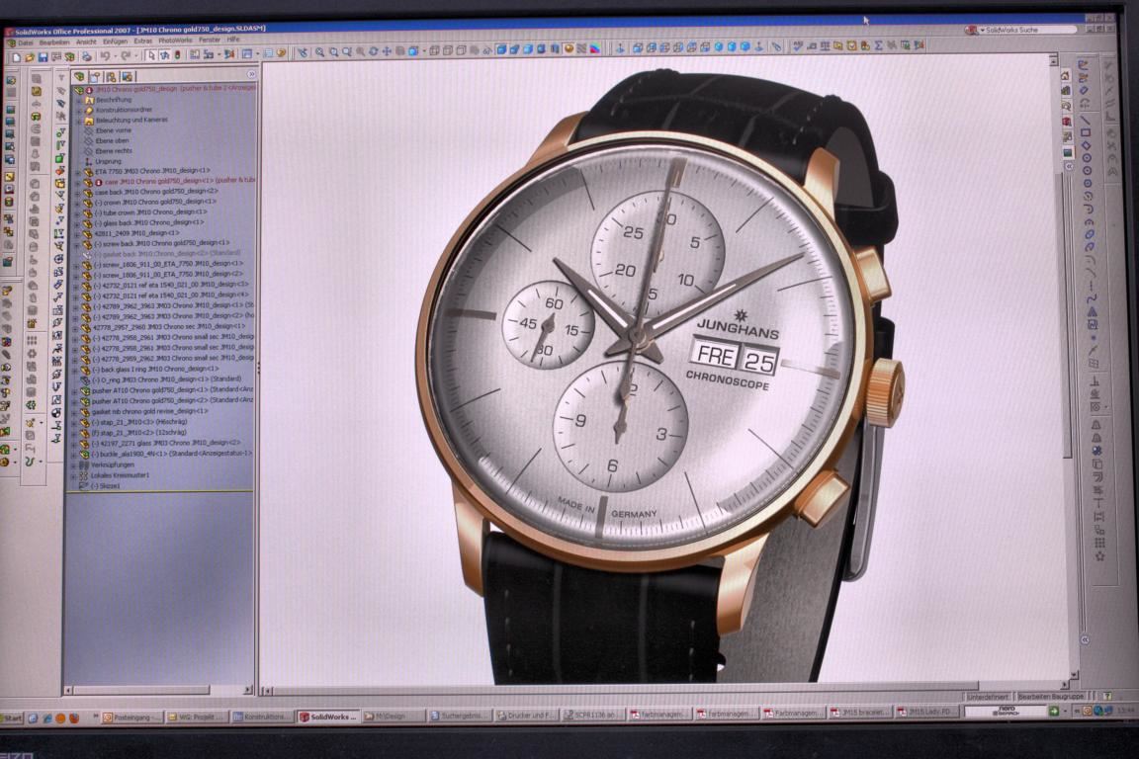Expand the Verknüpfungen node in the tree
Image resolution: width=1139 pixels, height=759 pixels.
(x=73, y=464)
